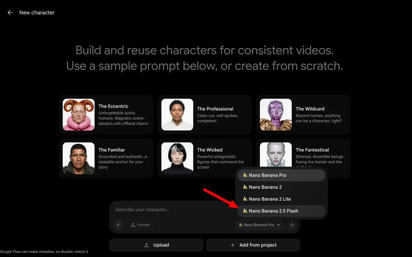412x257 pixels.
Task: Select The Familiar sample card
Action: (106, 158)
